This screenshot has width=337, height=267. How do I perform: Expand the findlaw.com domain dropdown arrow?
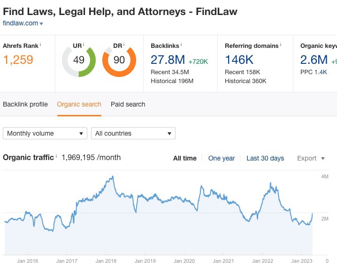click(x=41, y=23)
